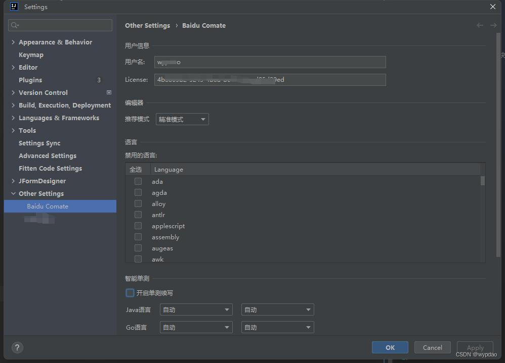Check the awk language checkbox
Screen dimensions: 505x363
click(x=138, y=259)
